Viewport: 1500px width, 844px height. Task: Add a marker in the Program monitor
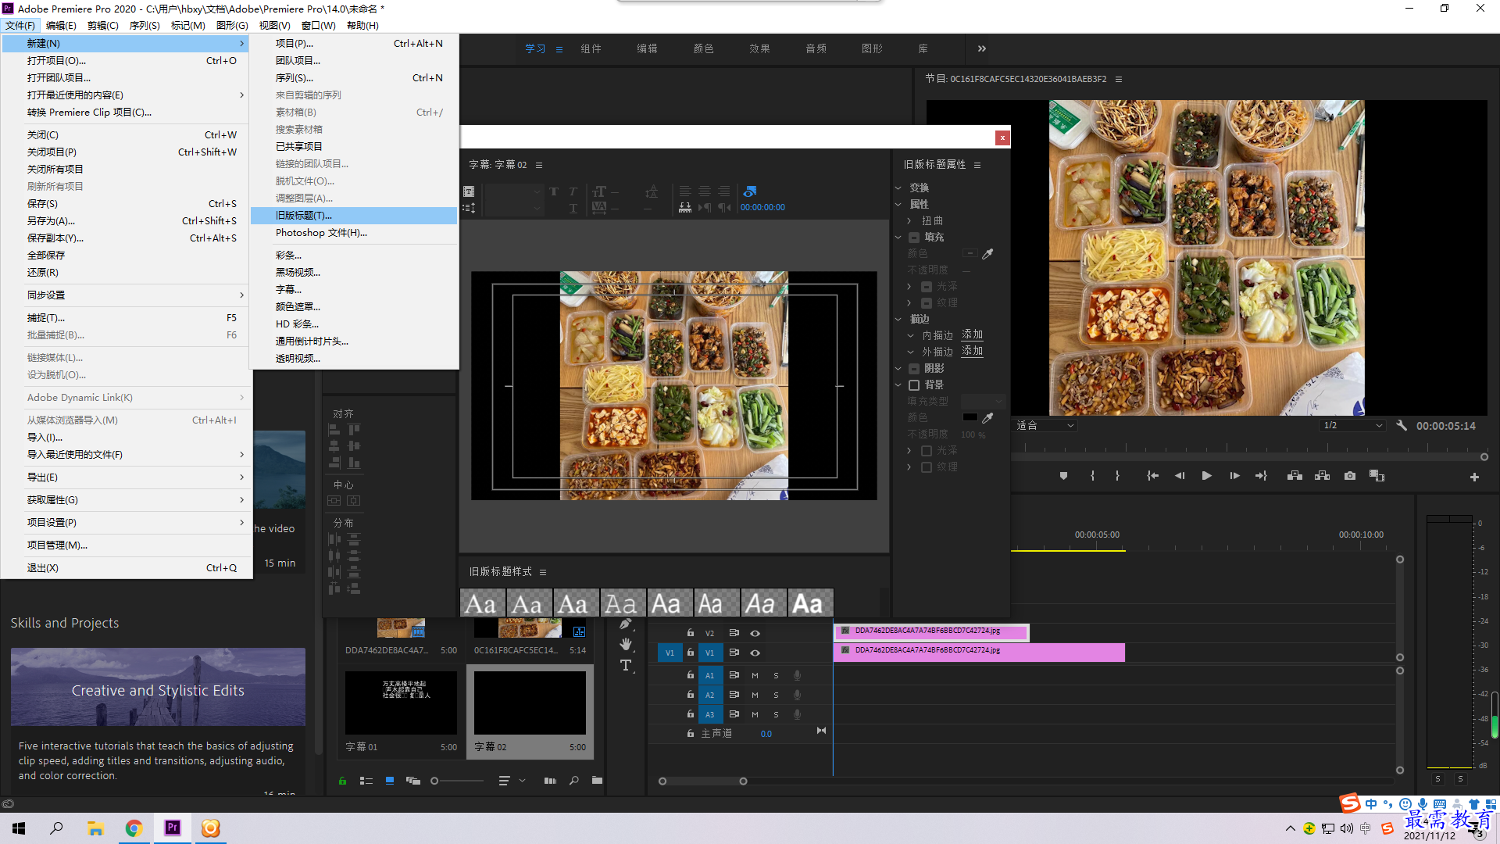point(1063,476)
